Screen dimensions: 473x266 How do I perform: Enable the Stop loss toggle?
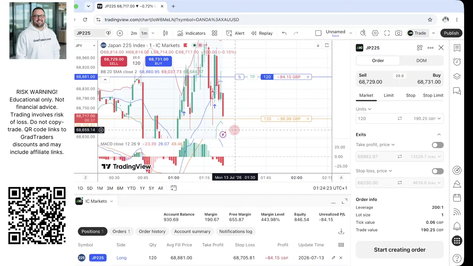pyautogui.click(x=438, y=171)
